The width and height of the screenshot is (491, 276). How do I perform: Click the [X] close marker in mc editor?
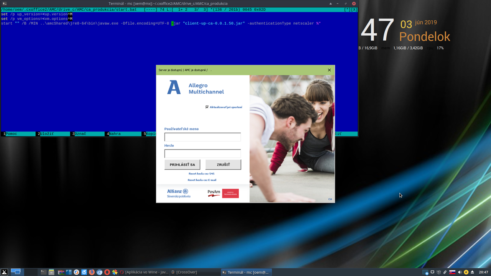pyautogui.click(x=354, y=10)
